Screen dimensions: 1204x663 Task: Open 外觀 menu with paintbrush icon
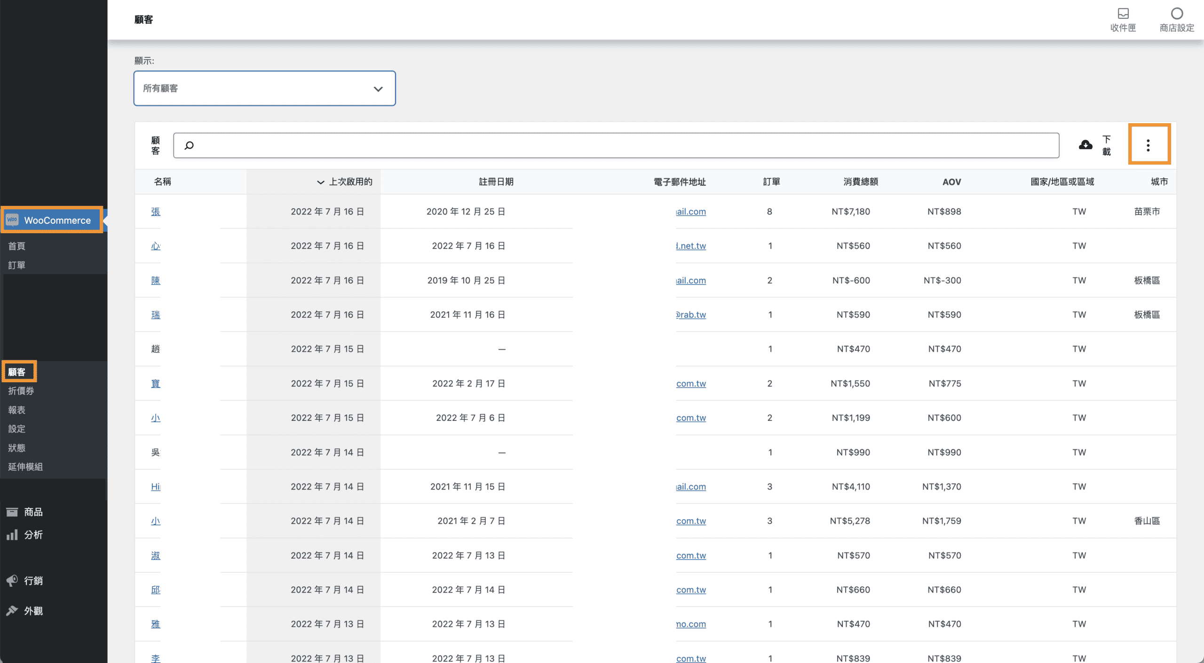(12, 610)
